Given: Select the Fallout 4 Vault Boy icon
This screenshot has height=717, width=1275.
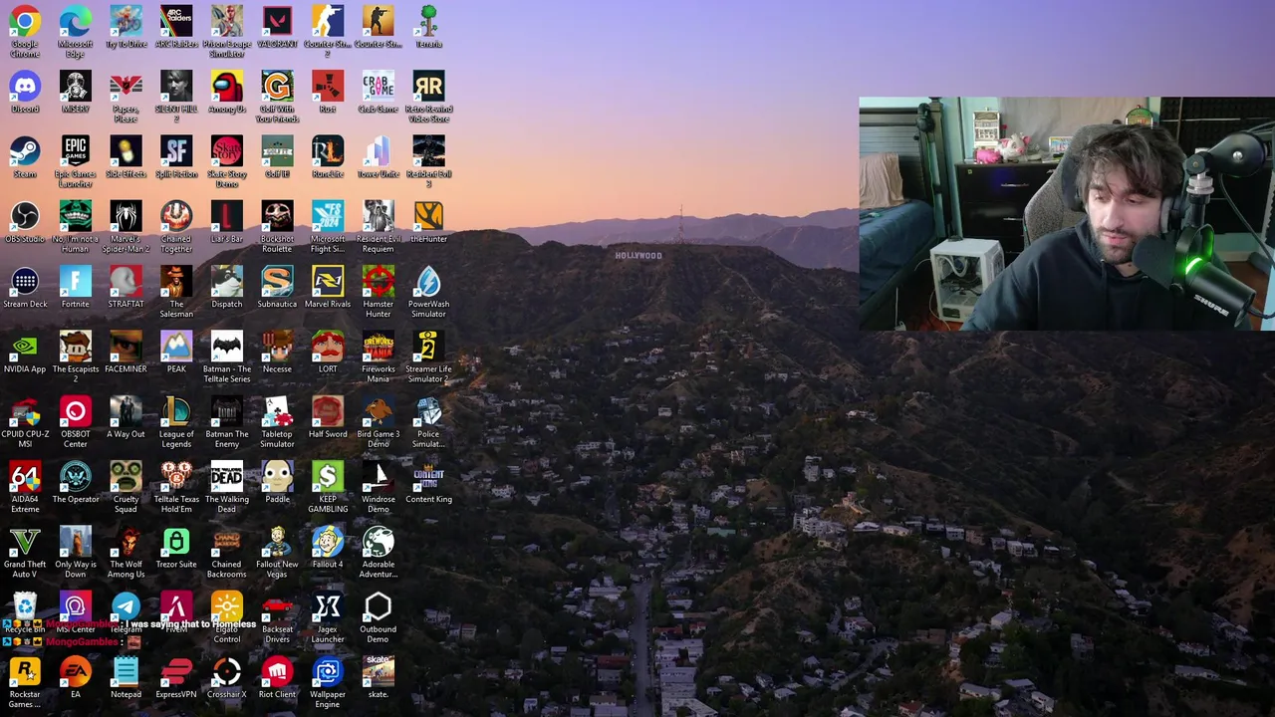Looking at the screenshot, I should (x=328, y=541).
